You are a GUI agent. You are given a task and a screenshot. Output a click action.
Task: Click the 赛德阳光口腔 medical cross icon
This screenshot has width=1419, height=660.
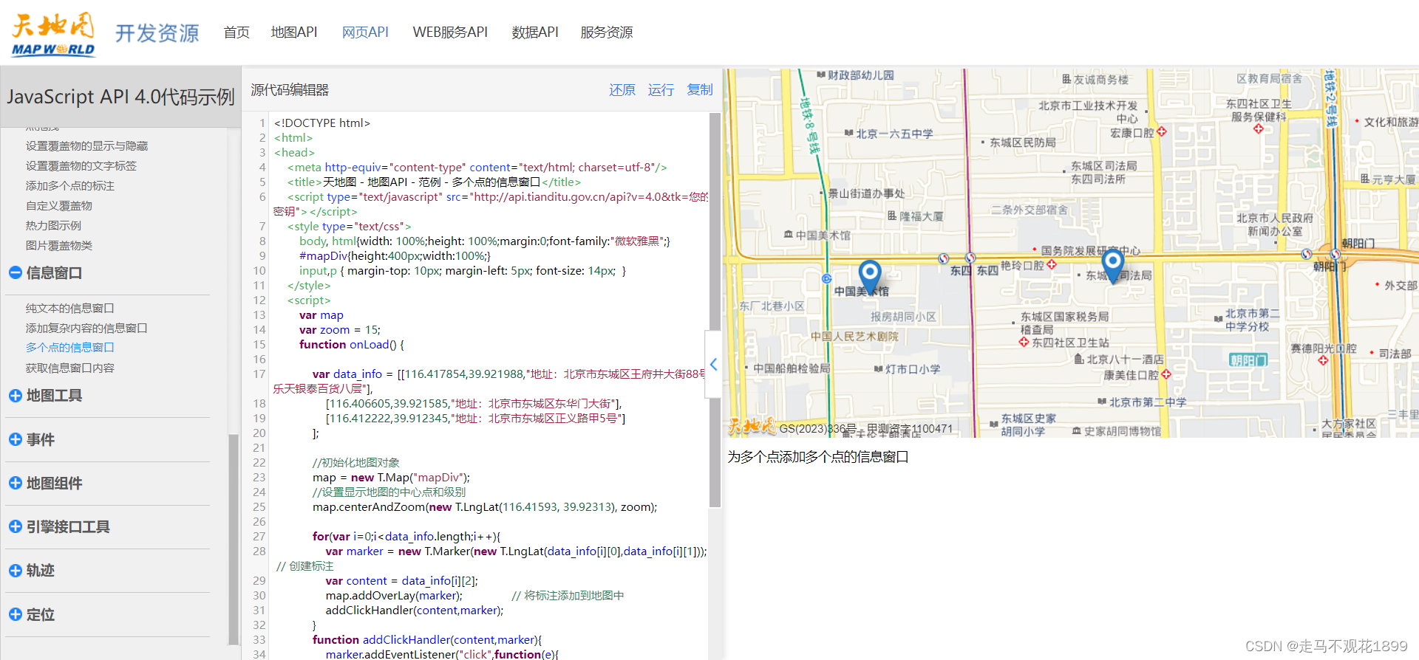[x=1323, y=360]
